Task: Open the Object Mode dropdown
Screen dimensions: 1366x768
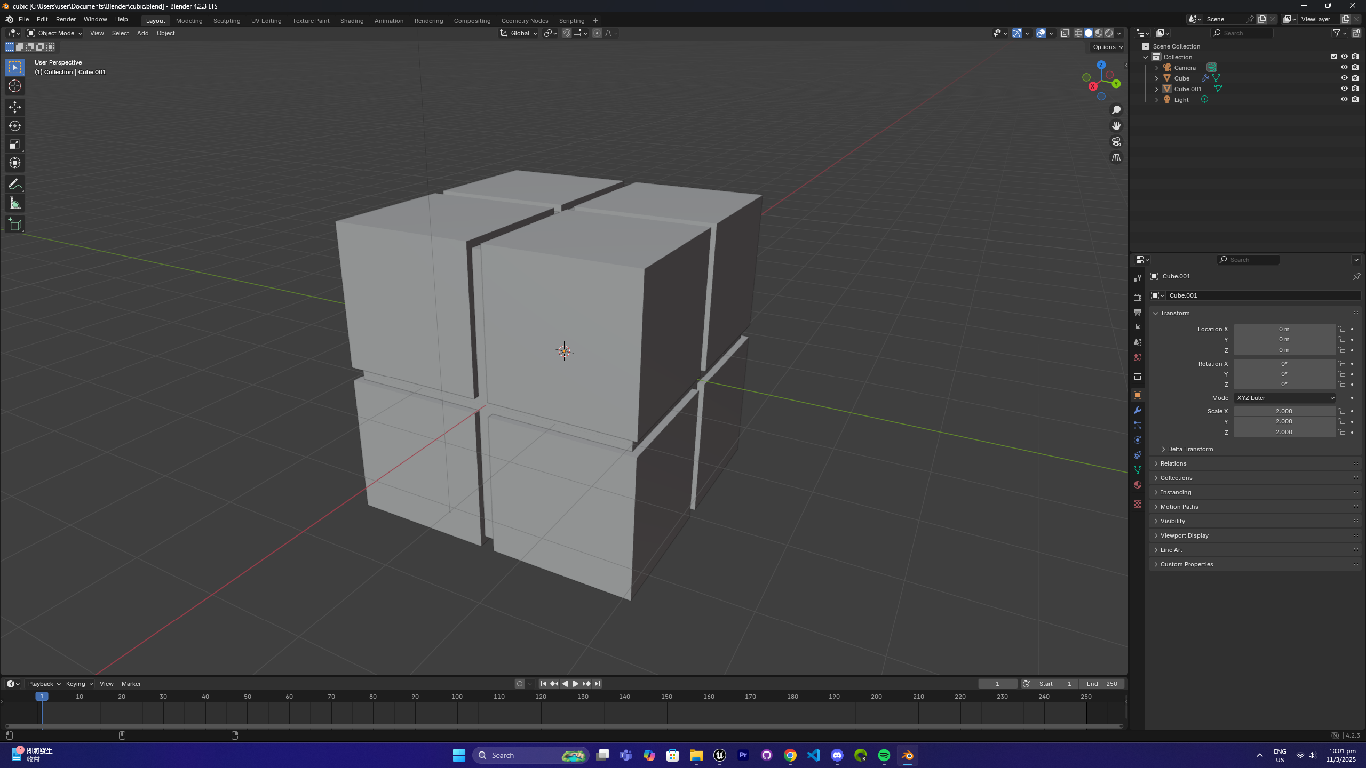Action: pos(55,33)
